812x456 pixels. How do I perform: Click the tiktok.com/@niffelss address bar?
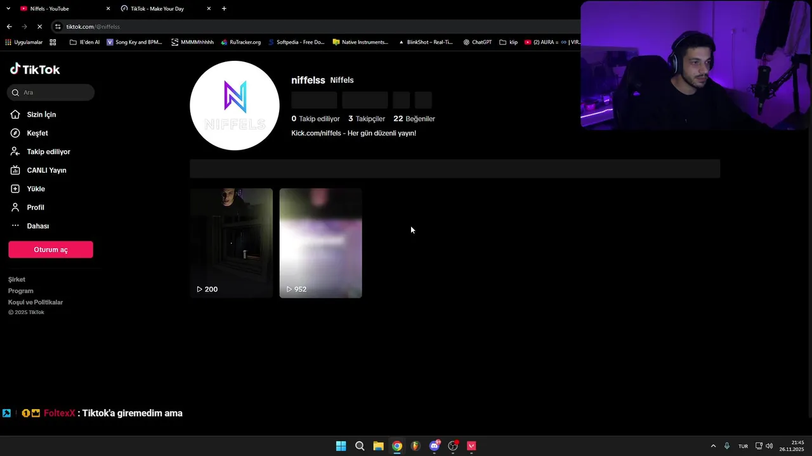[x=93, y=27]
